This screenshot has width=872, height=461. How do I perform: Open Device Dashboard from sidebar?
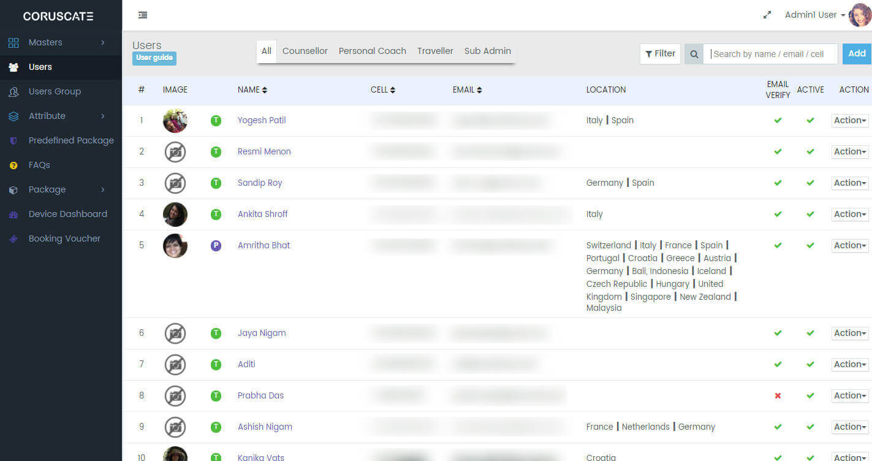coord(67,214)
